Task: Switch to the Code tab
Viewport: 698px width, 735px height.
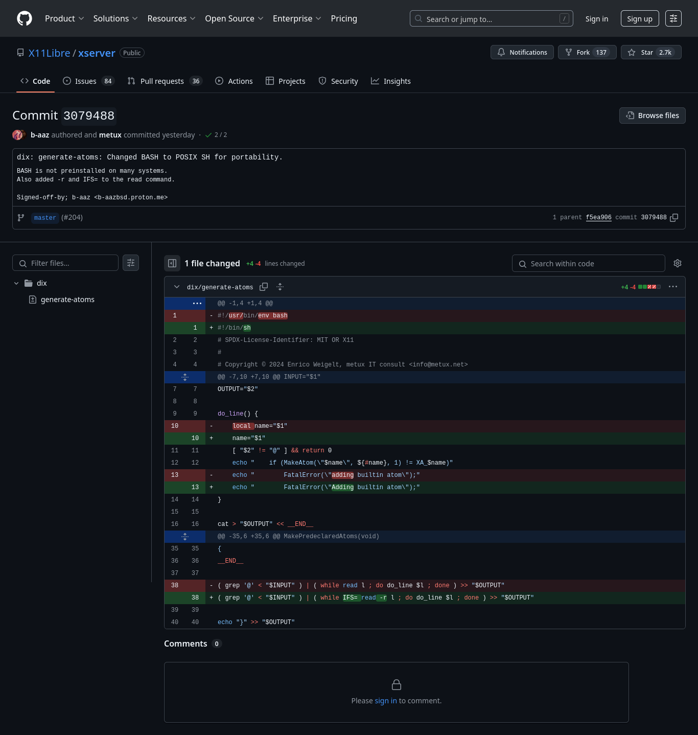Action: pyautogui.click(x=35, y=81)
